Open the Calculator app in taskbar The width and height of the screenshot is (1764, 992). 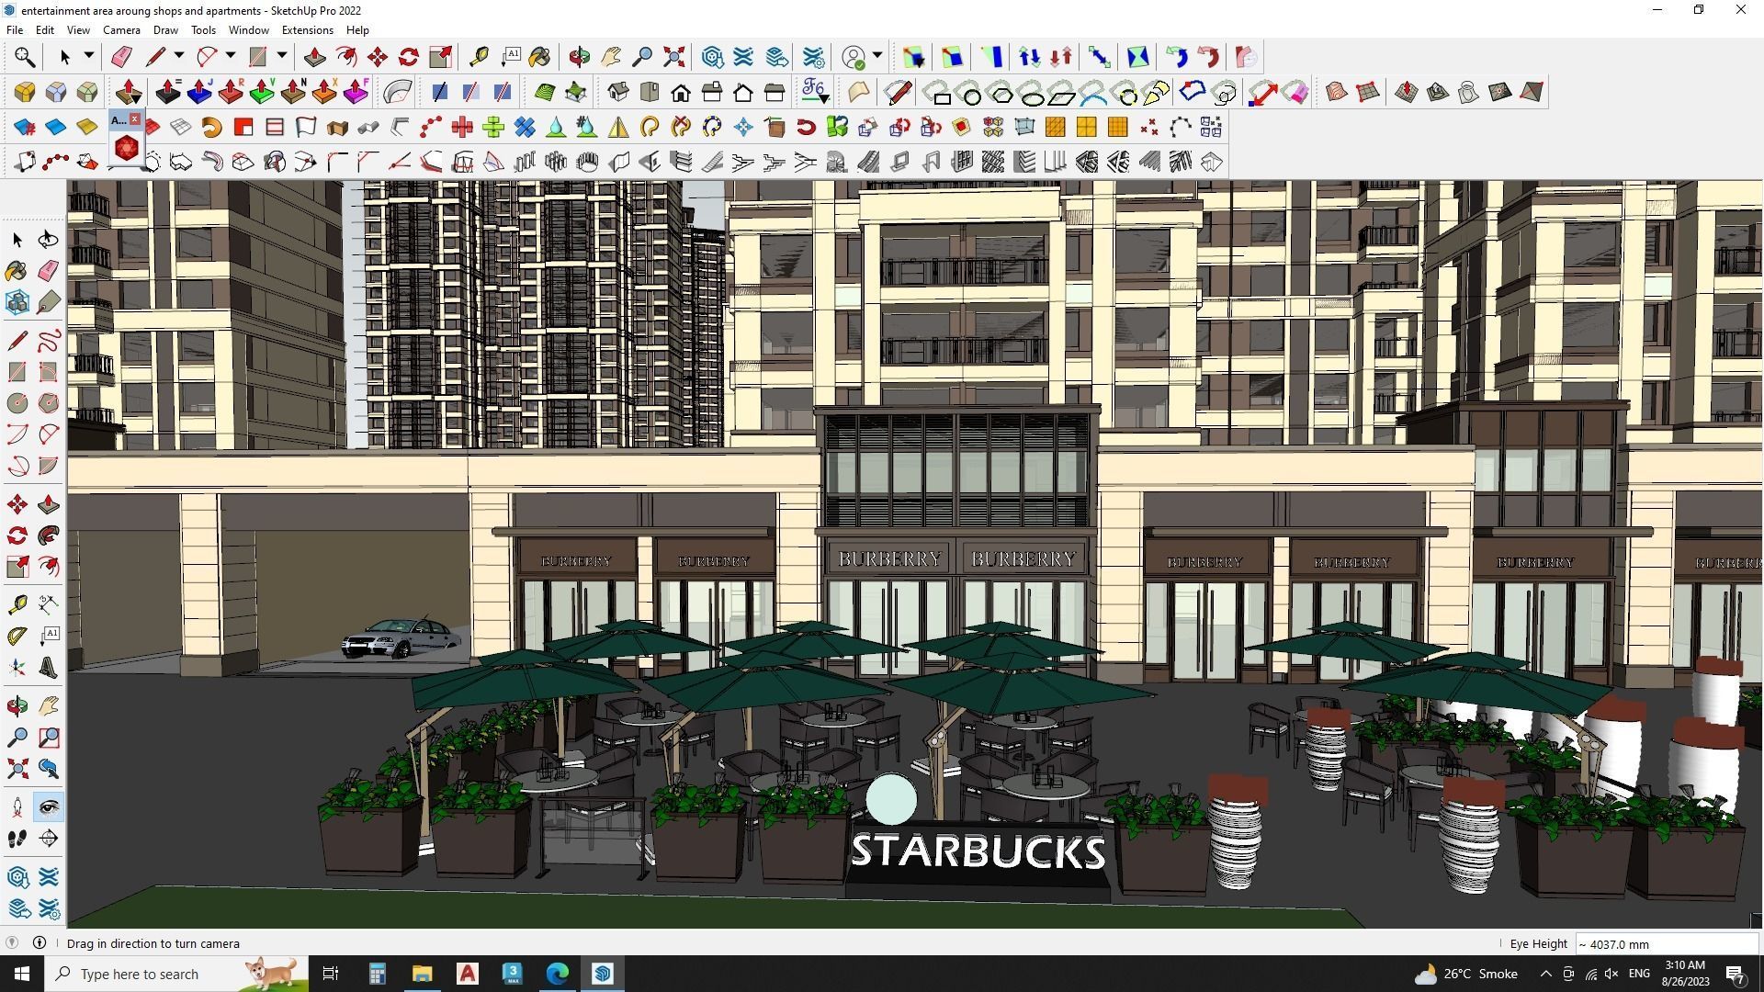[x=377, y=974]
